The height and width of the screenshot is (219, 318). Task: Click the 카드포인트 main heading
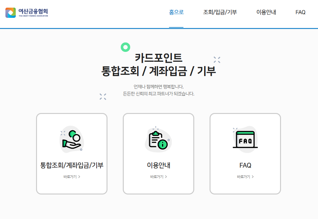pos(159,58)
